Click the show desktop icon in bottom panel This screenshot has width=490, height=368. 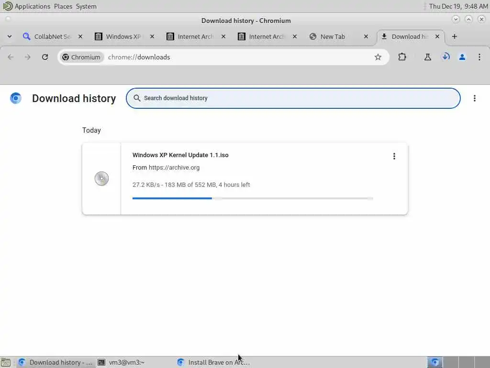6,362
